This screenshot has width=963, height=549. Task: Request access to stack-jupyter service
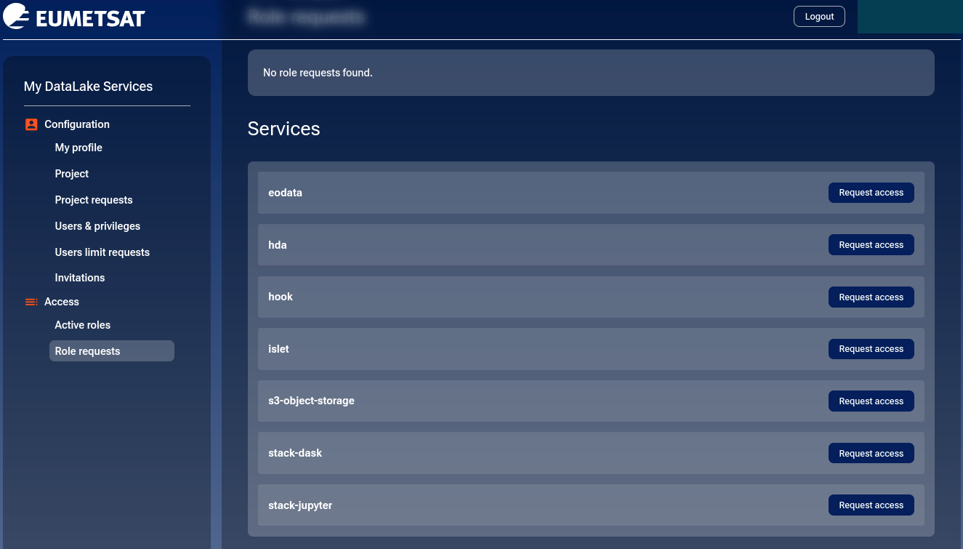pos(871,505)
